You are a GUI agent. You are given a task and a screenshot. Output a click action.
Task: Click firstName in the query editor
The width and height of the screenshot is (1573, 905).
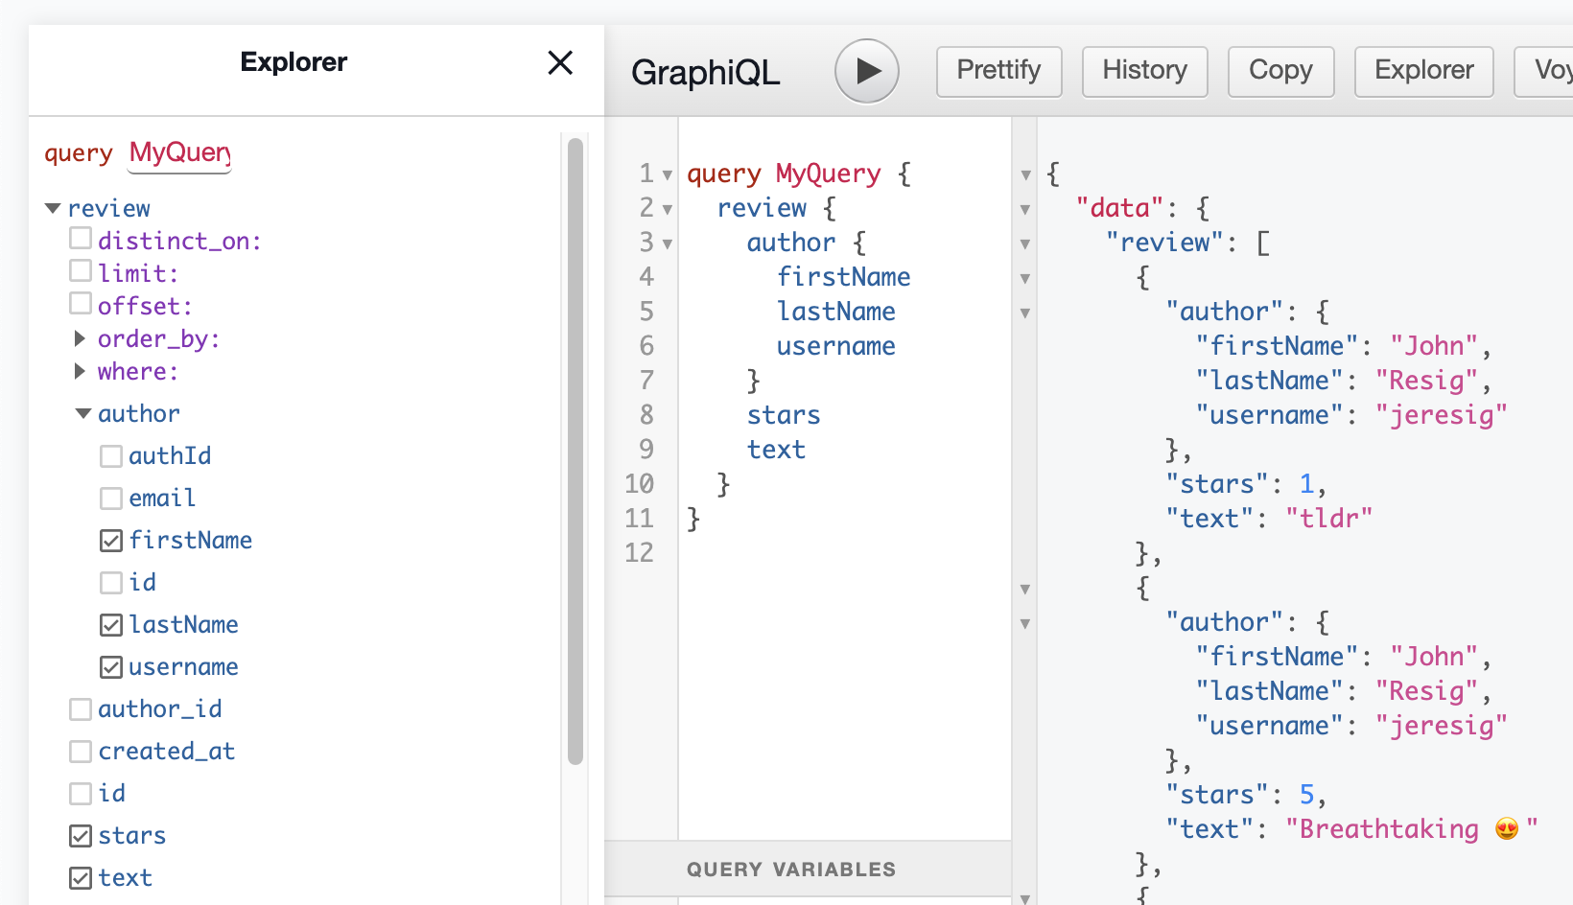[x=843, y=277]
